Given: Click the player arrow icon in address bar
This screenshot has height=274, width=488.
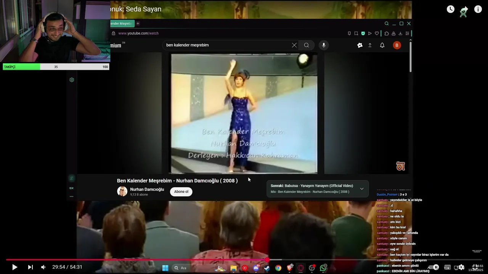Looking at the screenshot, I should coord(370,33).
